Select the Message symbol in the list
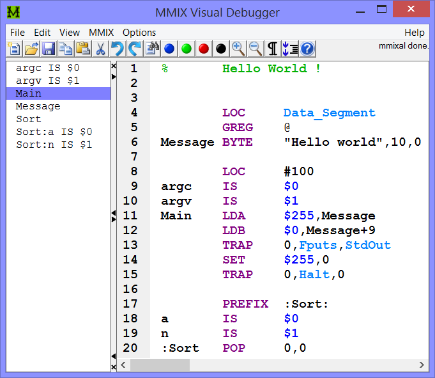This screenshot has width=435, height=378. pos(58,106)
